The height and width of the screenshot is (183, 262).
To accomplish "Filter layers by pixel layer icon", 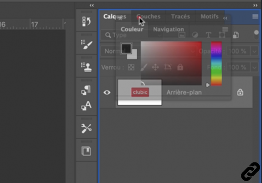I will click(x=182, y=35).
